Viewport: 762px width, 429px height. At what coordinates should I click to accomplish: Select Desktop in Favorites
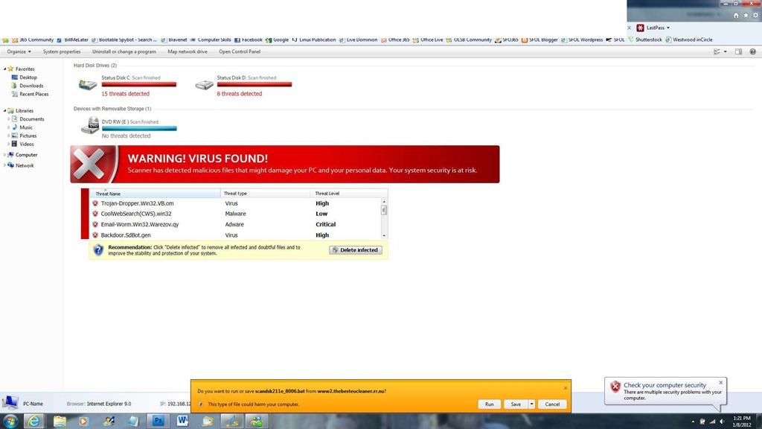(x=24, y=77)
